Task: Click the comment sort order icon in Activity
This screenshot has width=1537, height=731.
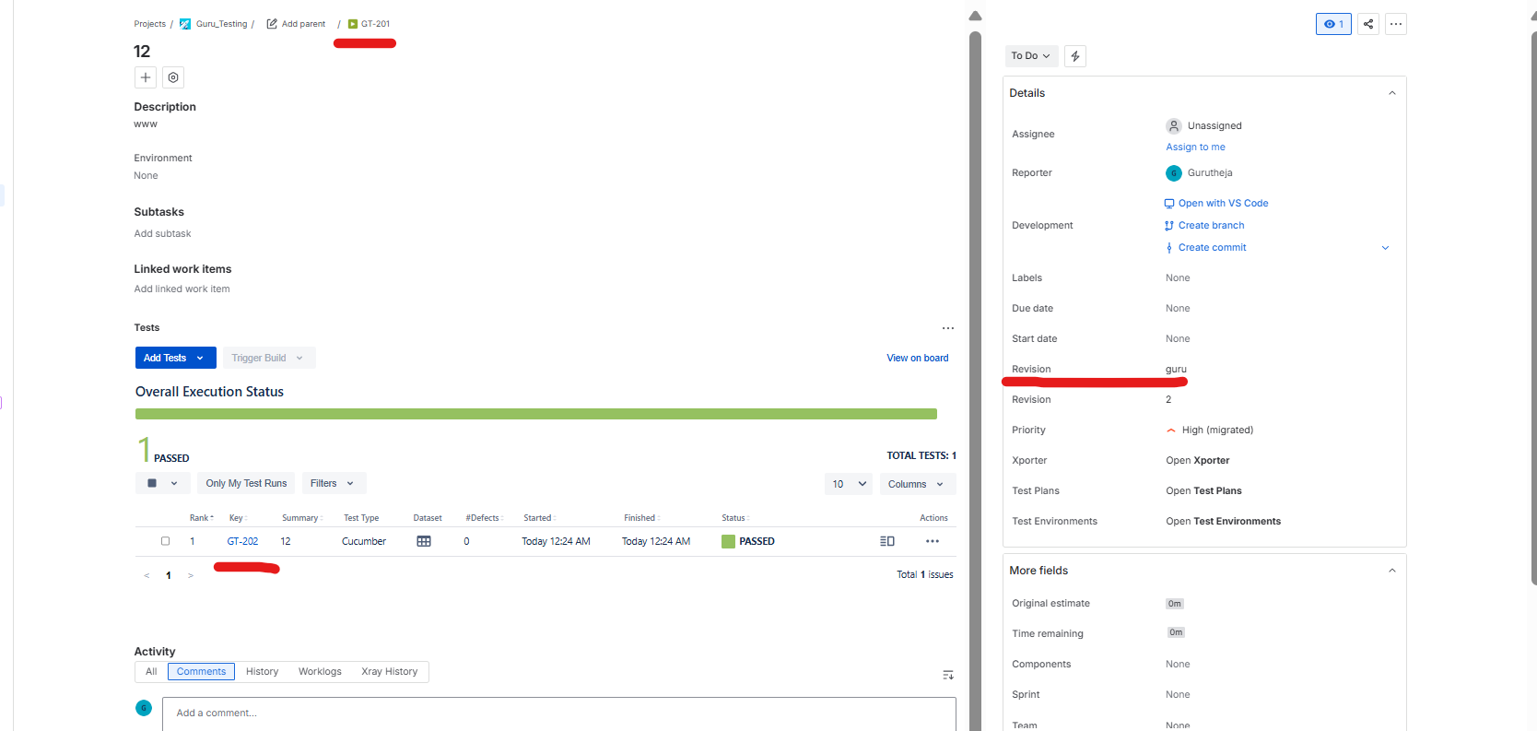Action: click(x=947, y=676)
